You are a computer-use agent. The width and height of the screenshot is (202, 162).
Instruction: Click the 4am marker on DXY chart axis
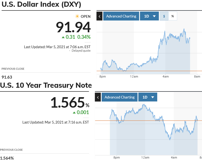pyautogui.click(x=166, y=76)
